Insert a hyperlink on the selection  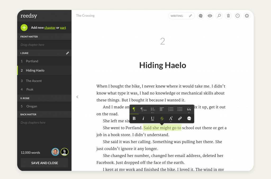point(180,119)
